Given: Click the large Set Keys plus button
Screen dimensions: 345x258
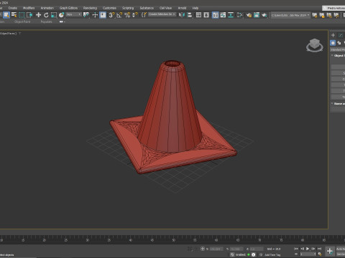Looking at the screenshot, I should tap(330, 251).
